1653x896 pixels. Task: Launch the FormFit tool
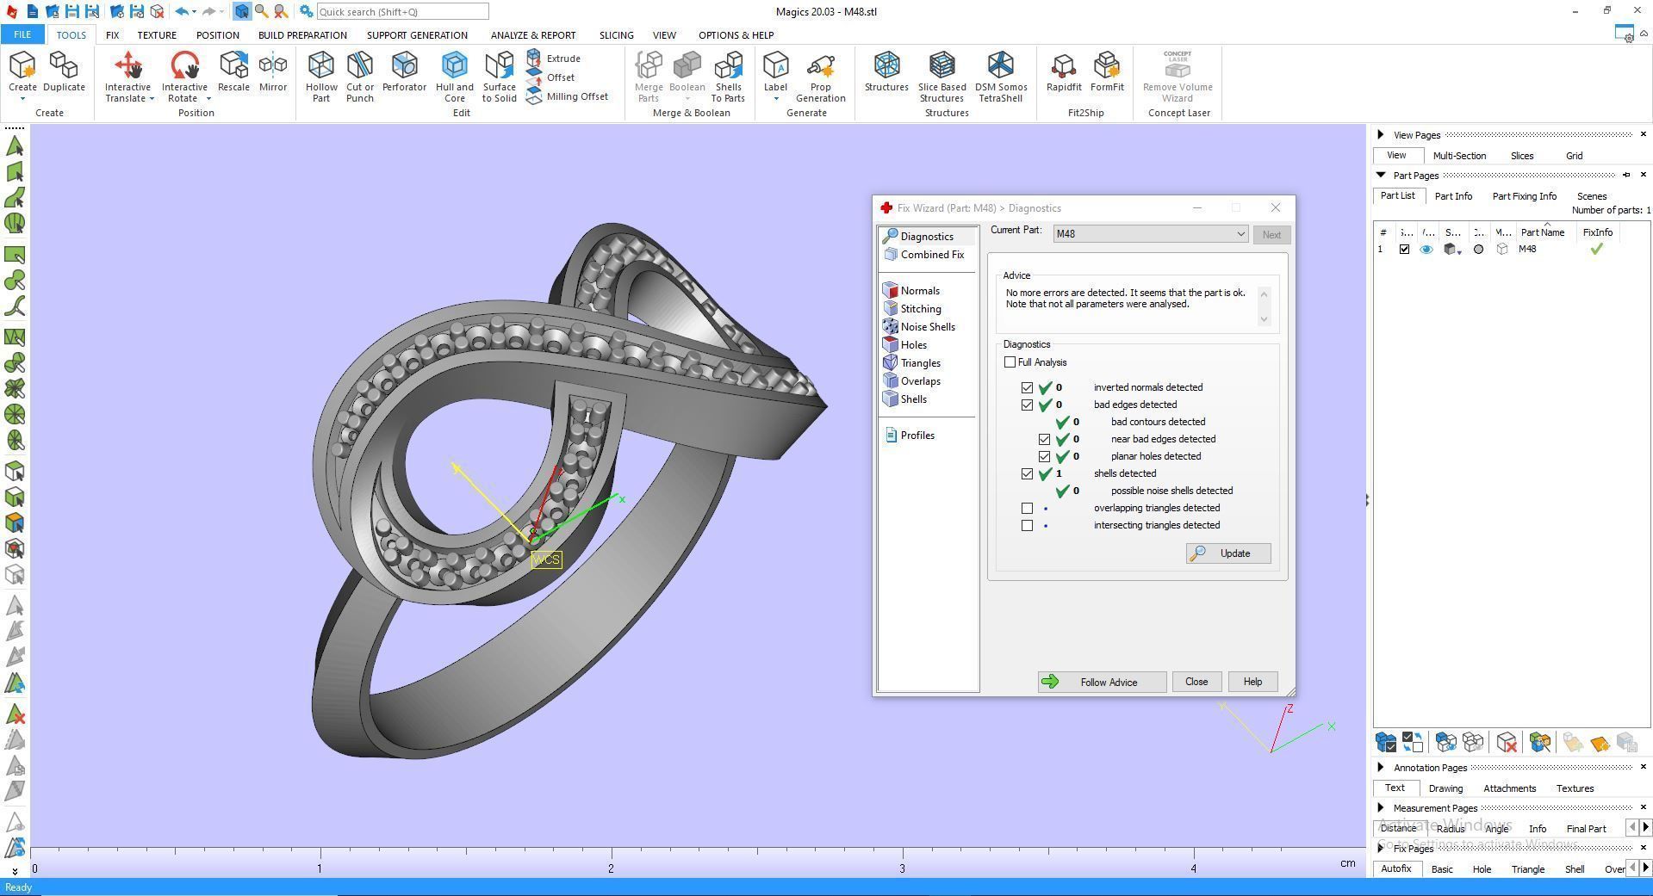click(x=1107, y=71)
